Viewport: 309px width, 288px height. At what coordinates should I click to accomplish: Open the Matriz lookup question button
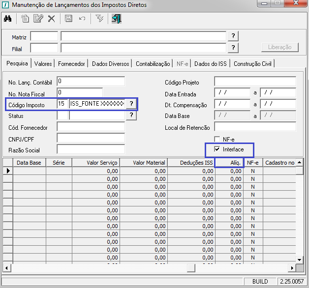pyautogui.click(x=233, y=36)
